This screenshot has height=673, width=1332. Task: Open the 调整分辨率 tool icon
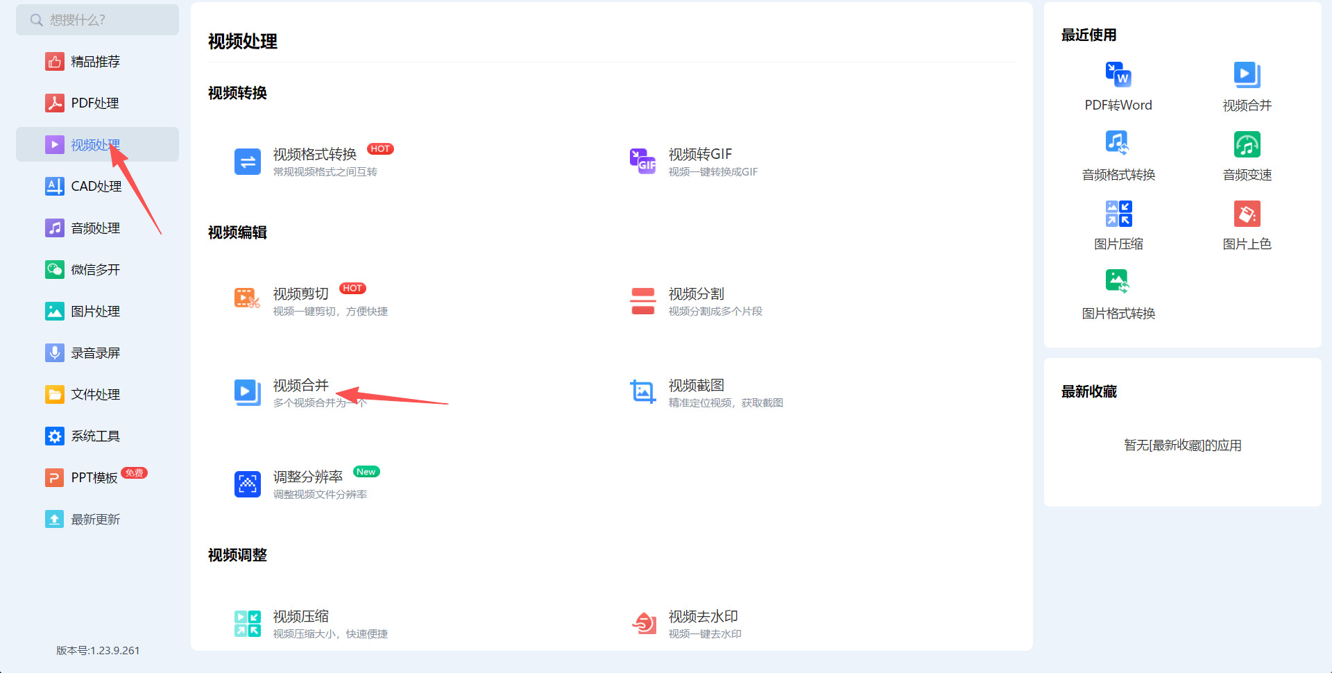pyautogui.click(x=248, y=484)
